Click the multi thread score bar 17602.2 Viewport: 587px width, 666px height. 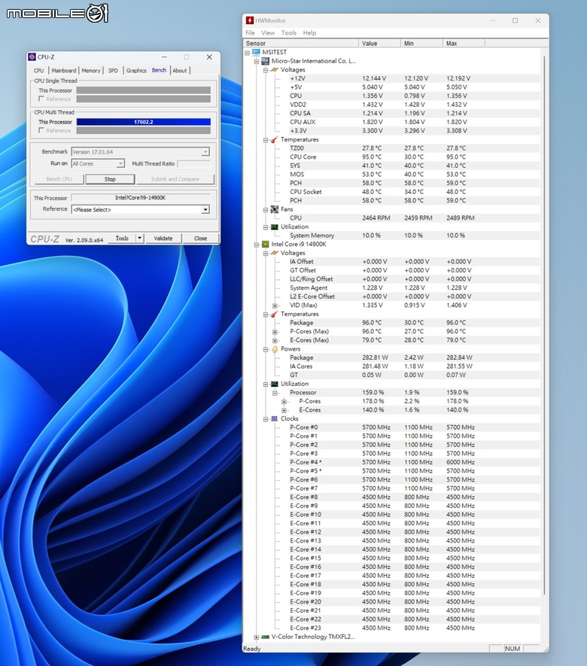(x=144, y=122)
